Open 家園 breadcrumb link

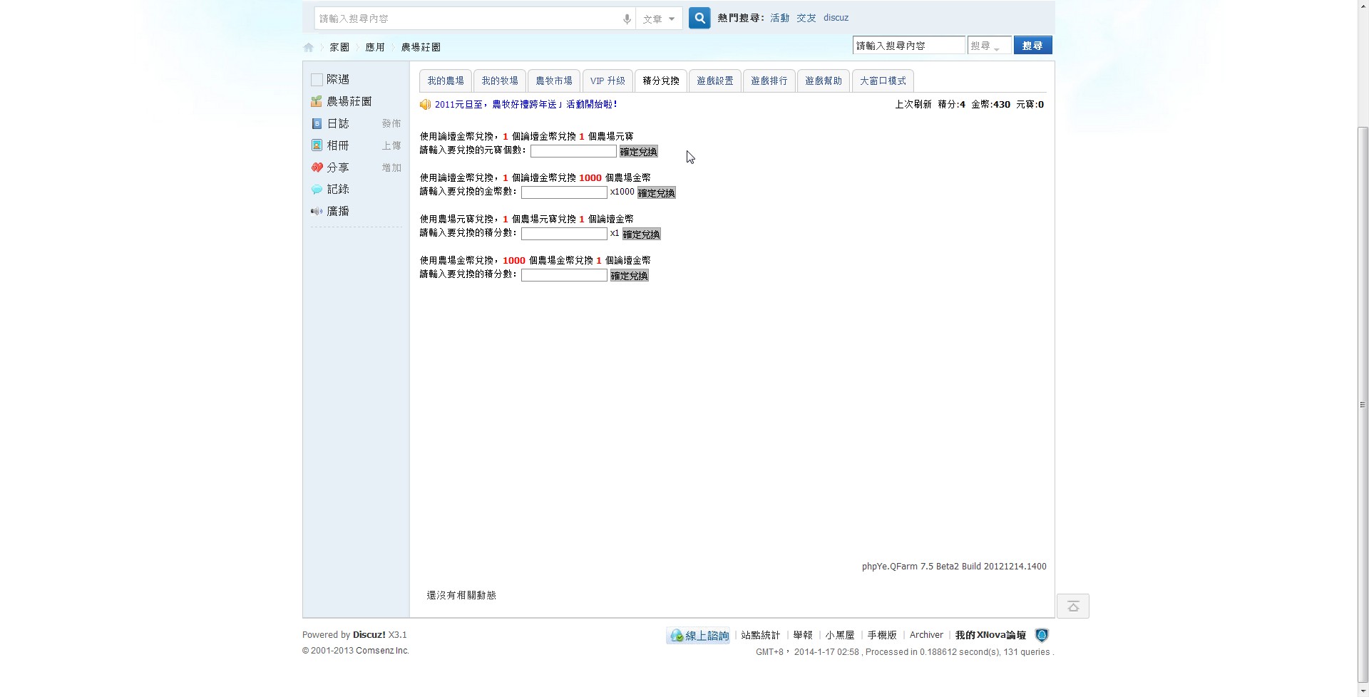tap(339, 47)
